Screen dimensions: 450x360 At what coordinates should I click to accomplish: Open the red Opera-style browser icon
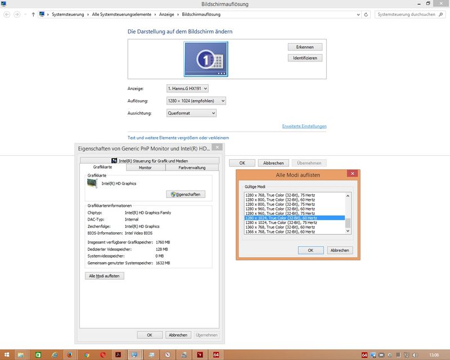pos(103,355)
